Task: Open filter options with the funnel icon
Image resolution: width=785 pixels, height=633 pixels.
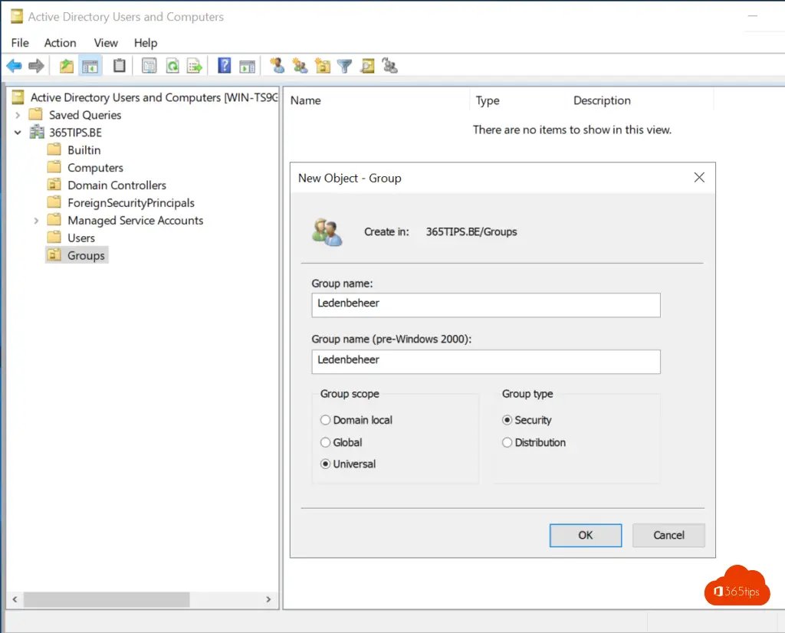Action: 344,66
